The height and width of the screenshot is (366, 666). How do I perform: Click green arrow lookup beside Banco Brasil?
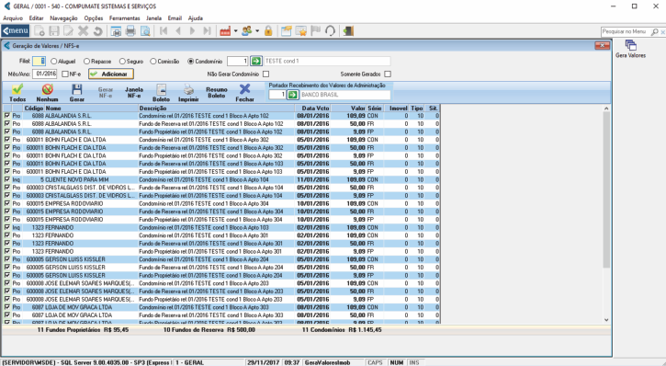[293, 95]
